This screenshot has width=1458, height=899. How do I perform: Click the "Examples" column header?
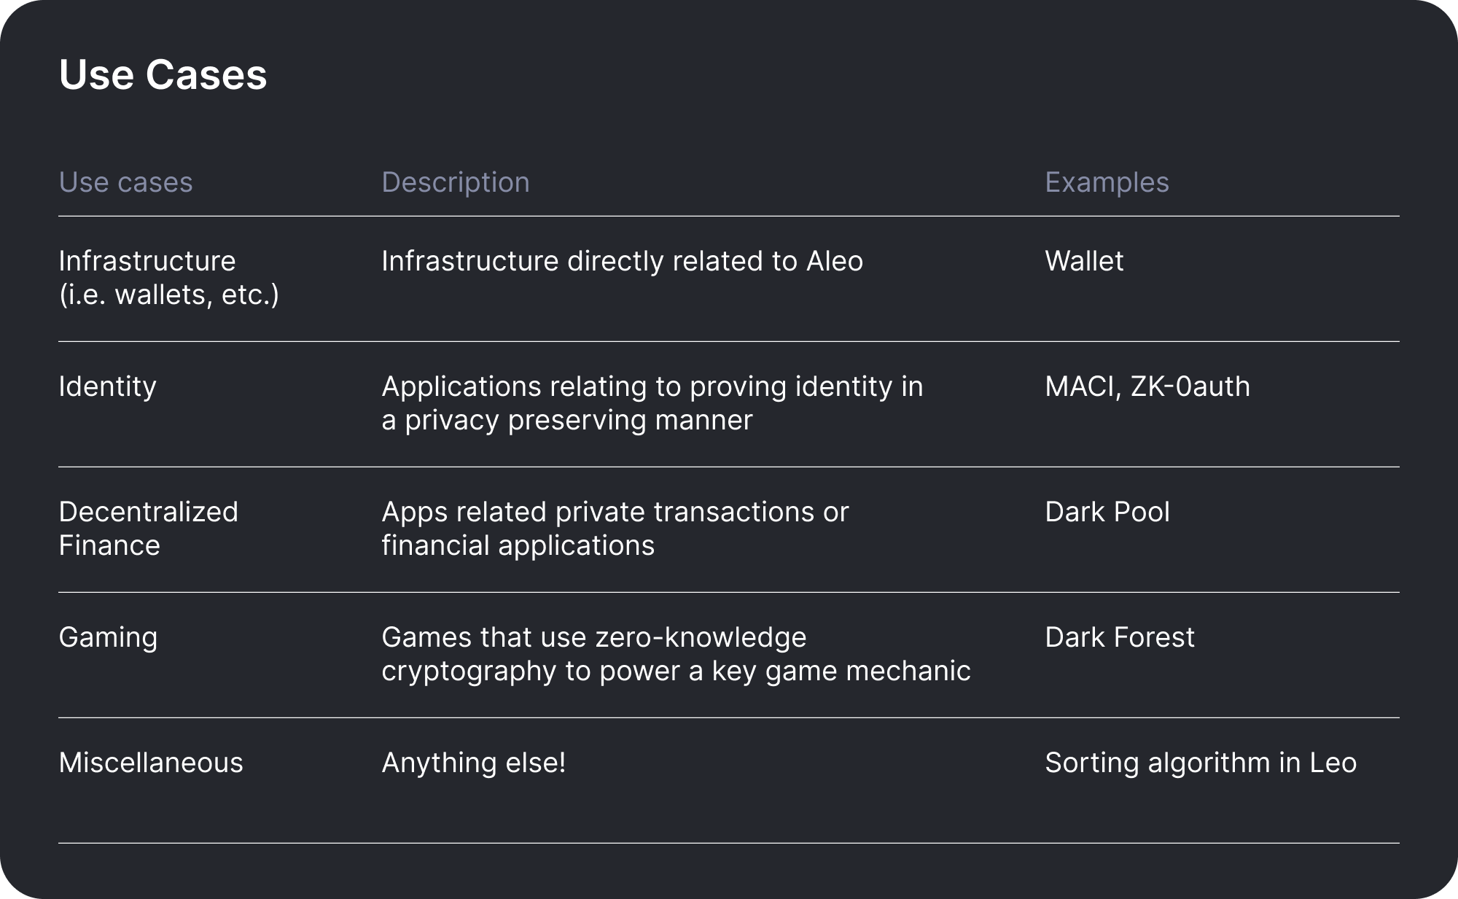point(1107,182)
